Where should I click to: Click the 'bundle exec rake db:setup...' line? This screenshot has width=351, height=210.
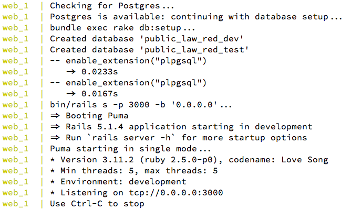point(122,28)
